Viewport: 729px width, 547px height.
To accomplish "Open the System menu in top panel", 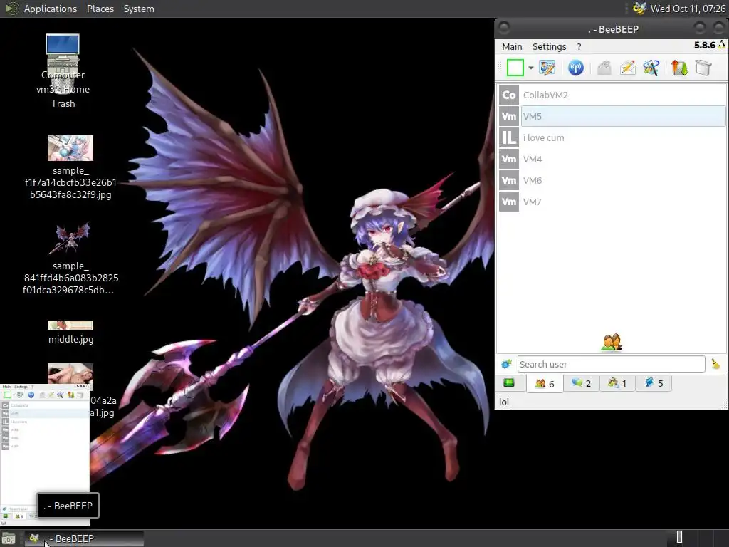I will (x=139, y=9).
